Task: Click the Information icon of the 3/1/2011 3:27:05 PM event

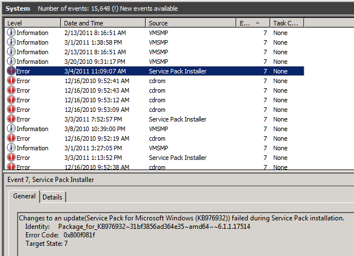Action: coord(11,148)
